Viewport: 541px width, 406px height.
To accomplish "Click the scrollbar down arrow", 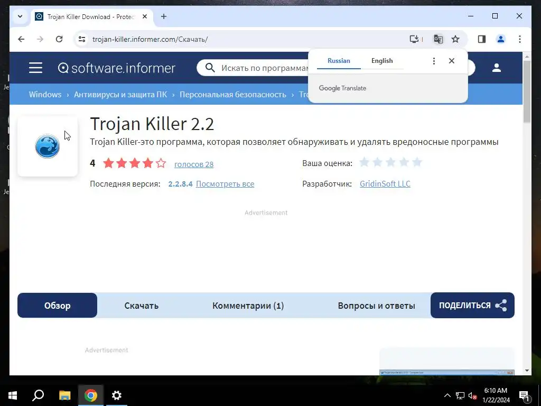I will [527, 371].
